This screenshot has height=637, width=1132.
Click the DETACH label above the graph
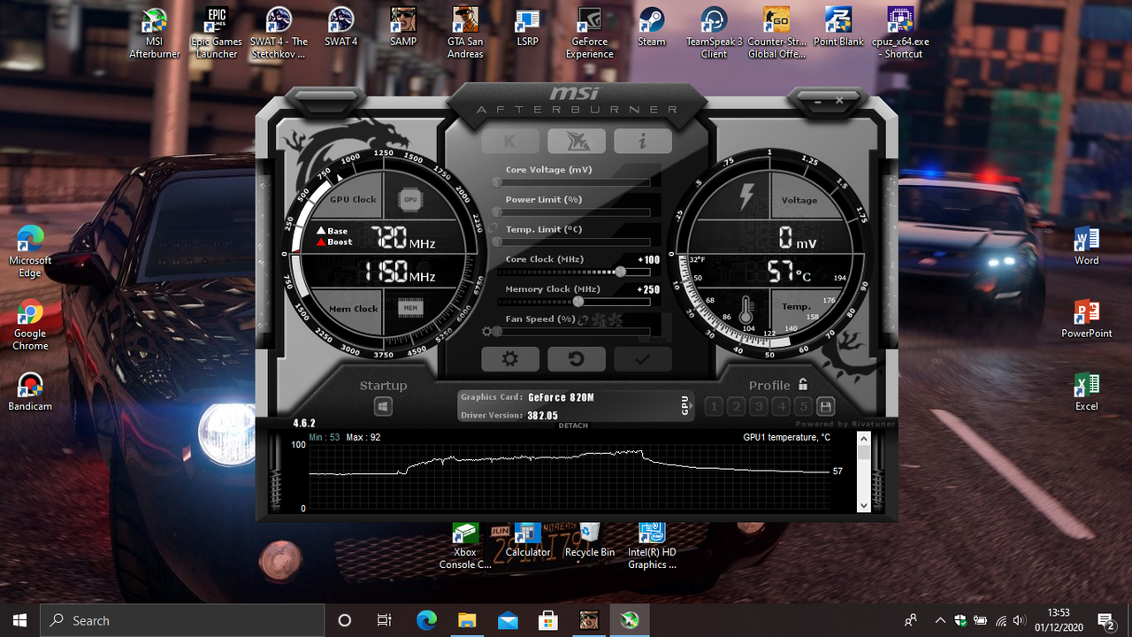pyautogui.click(x=573, y=426)
